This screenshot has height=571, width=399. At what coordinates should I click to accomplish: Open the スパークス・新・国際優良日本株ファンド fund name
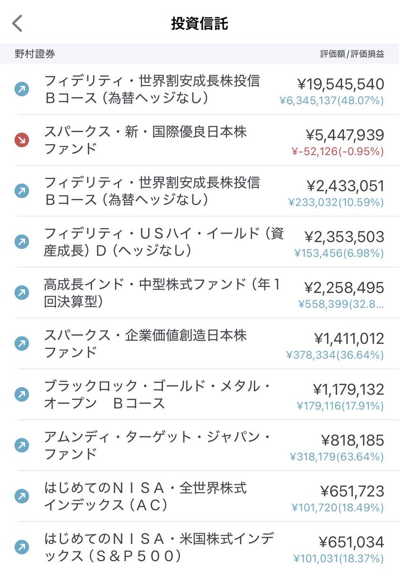(x=145, y=140)
